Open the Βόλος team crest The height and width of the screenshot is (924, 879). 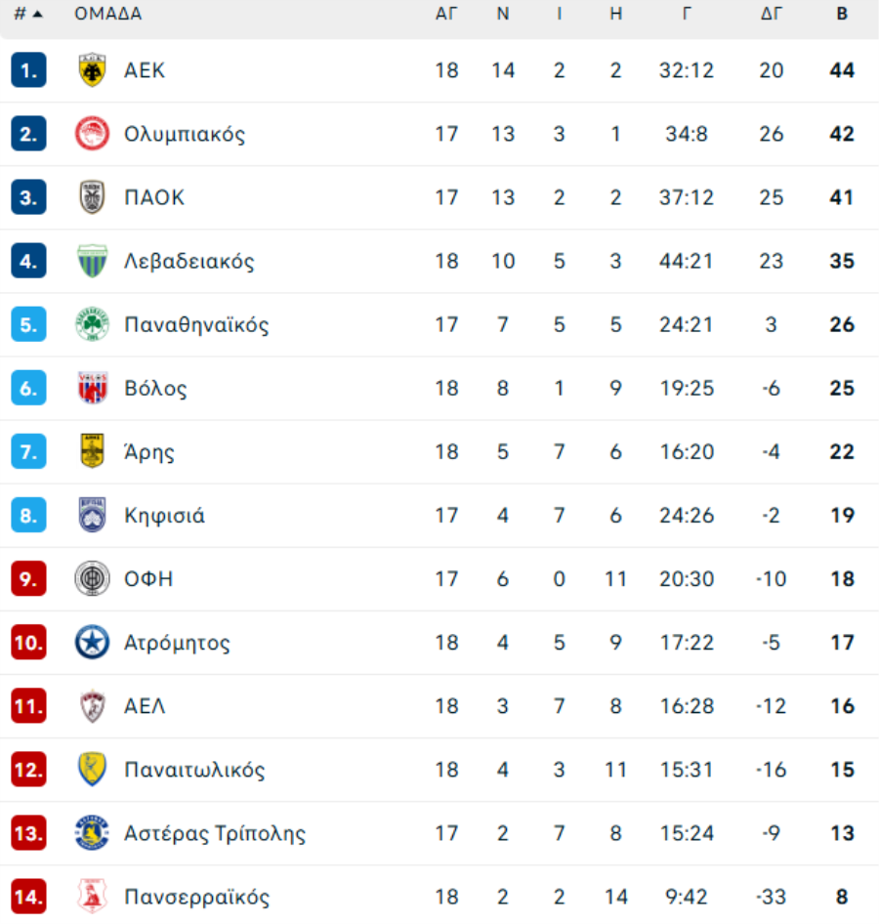(92, 388)
